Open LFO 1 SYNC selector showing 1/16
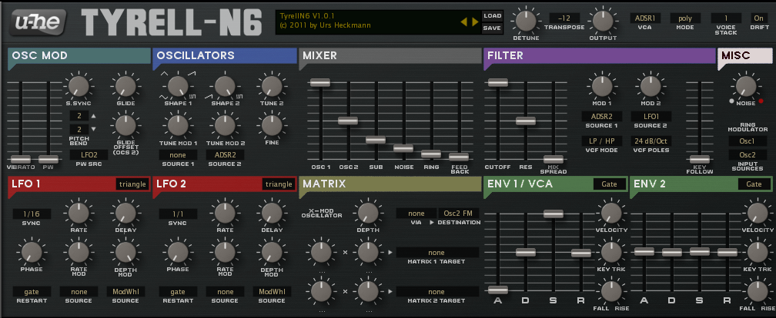Image resolution: width=776 pixels, height=318 pixels. click(x=32, y=214)
